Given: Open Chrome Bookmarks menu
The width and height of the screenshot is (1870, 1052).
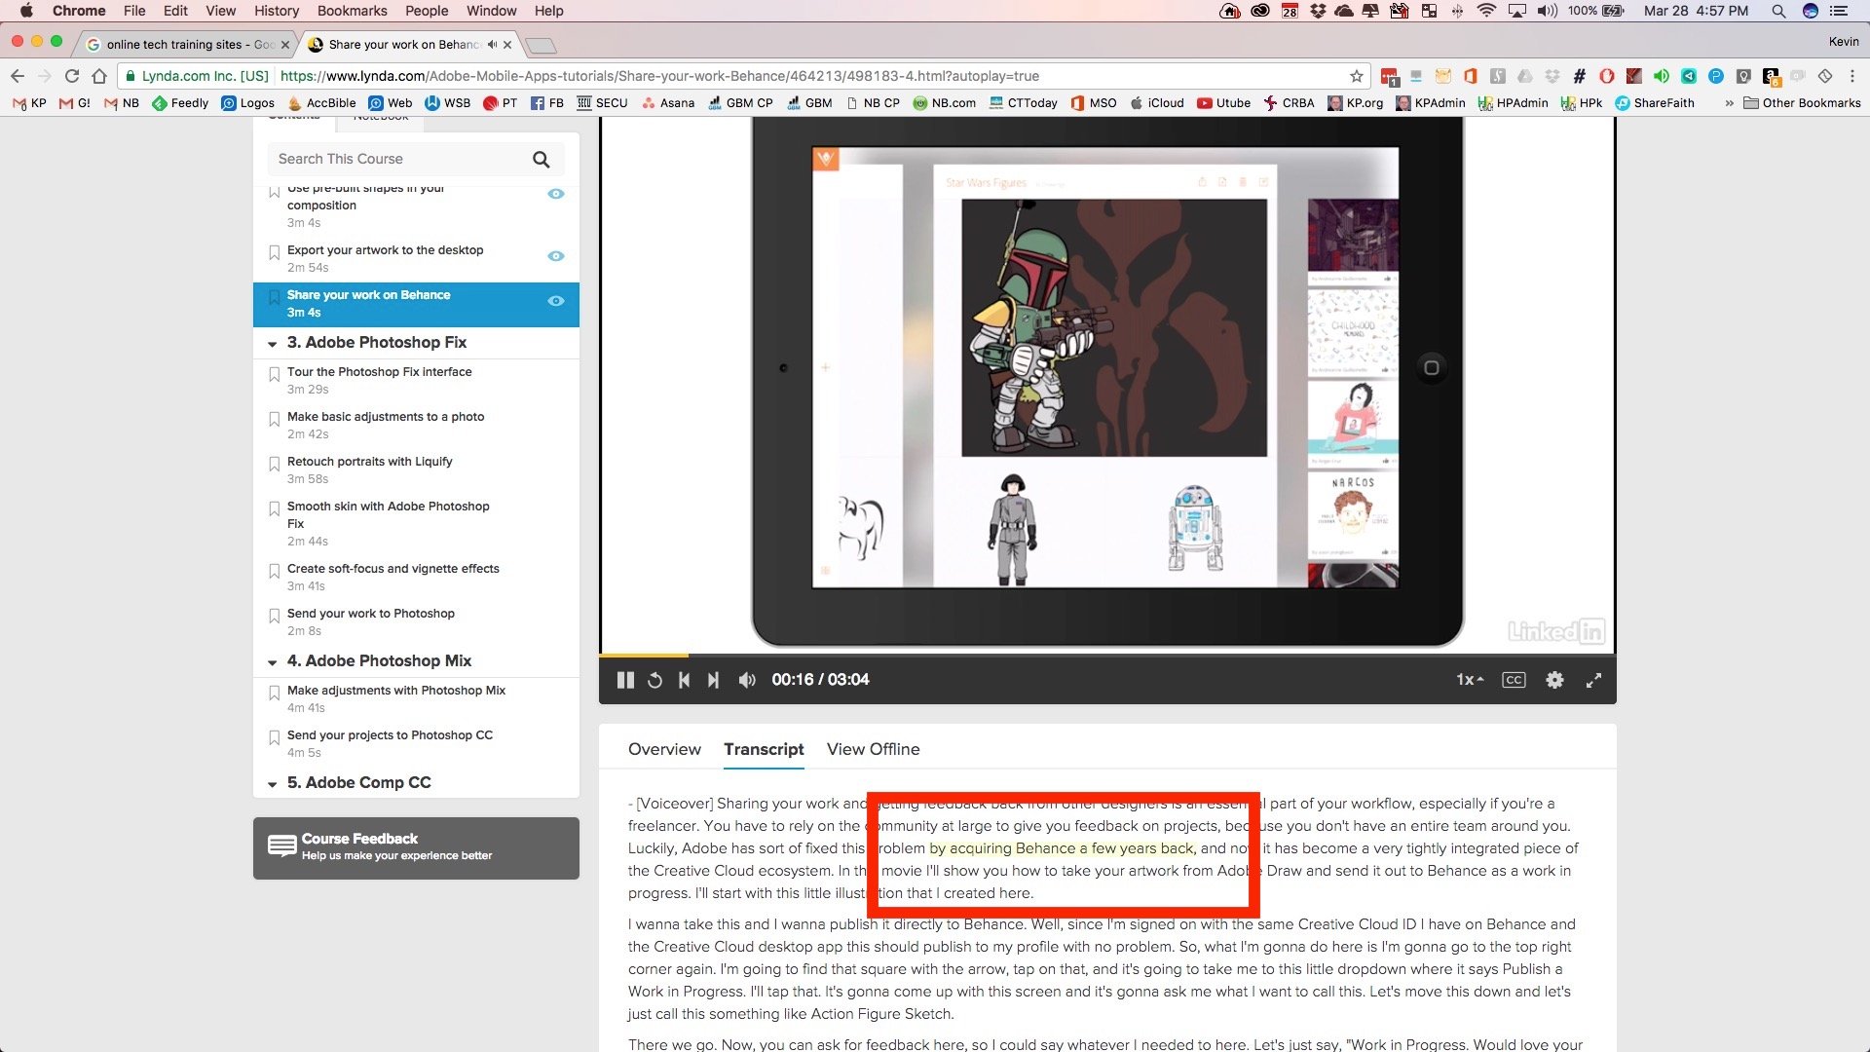Looking at the screenshot, I should point(352,11).
